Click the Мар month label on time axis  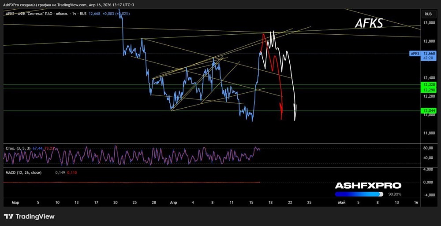15,202
